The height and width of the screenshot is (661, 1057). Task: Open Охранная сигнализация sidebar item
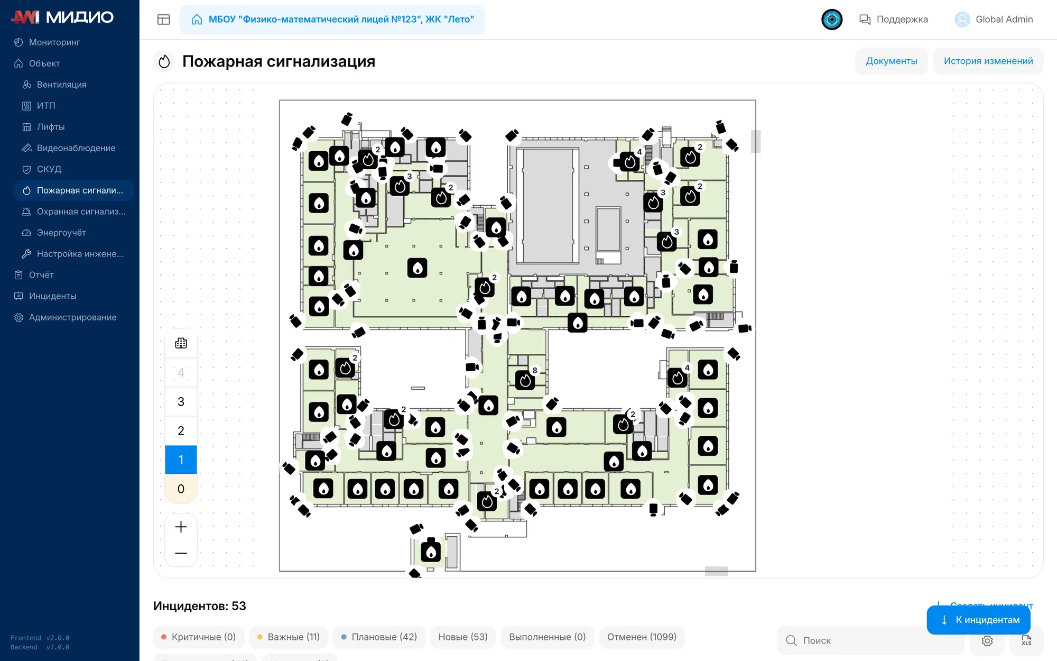tap(81, 212)
